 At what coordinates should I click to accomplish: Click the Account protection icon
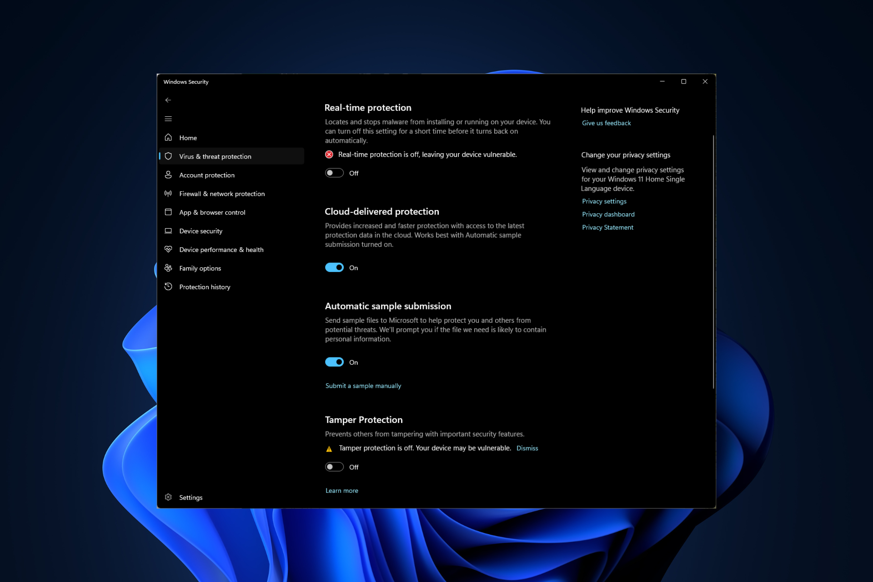[x=169, y=175]
